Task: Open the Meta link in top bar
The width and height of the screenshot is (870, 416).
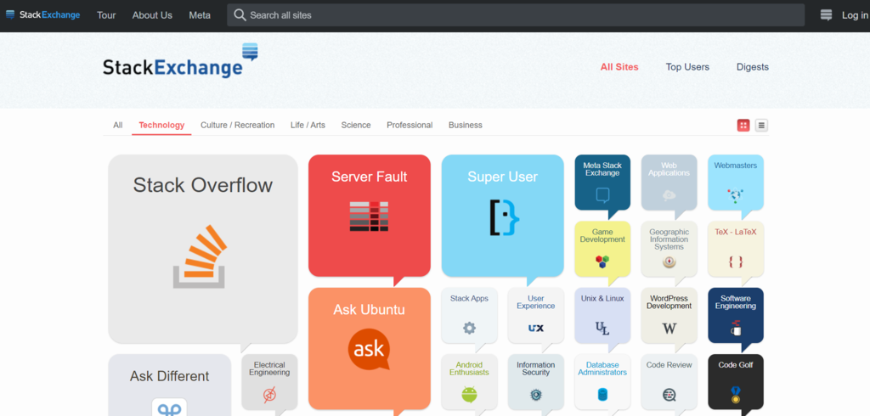Action: (x=200, y=15)
